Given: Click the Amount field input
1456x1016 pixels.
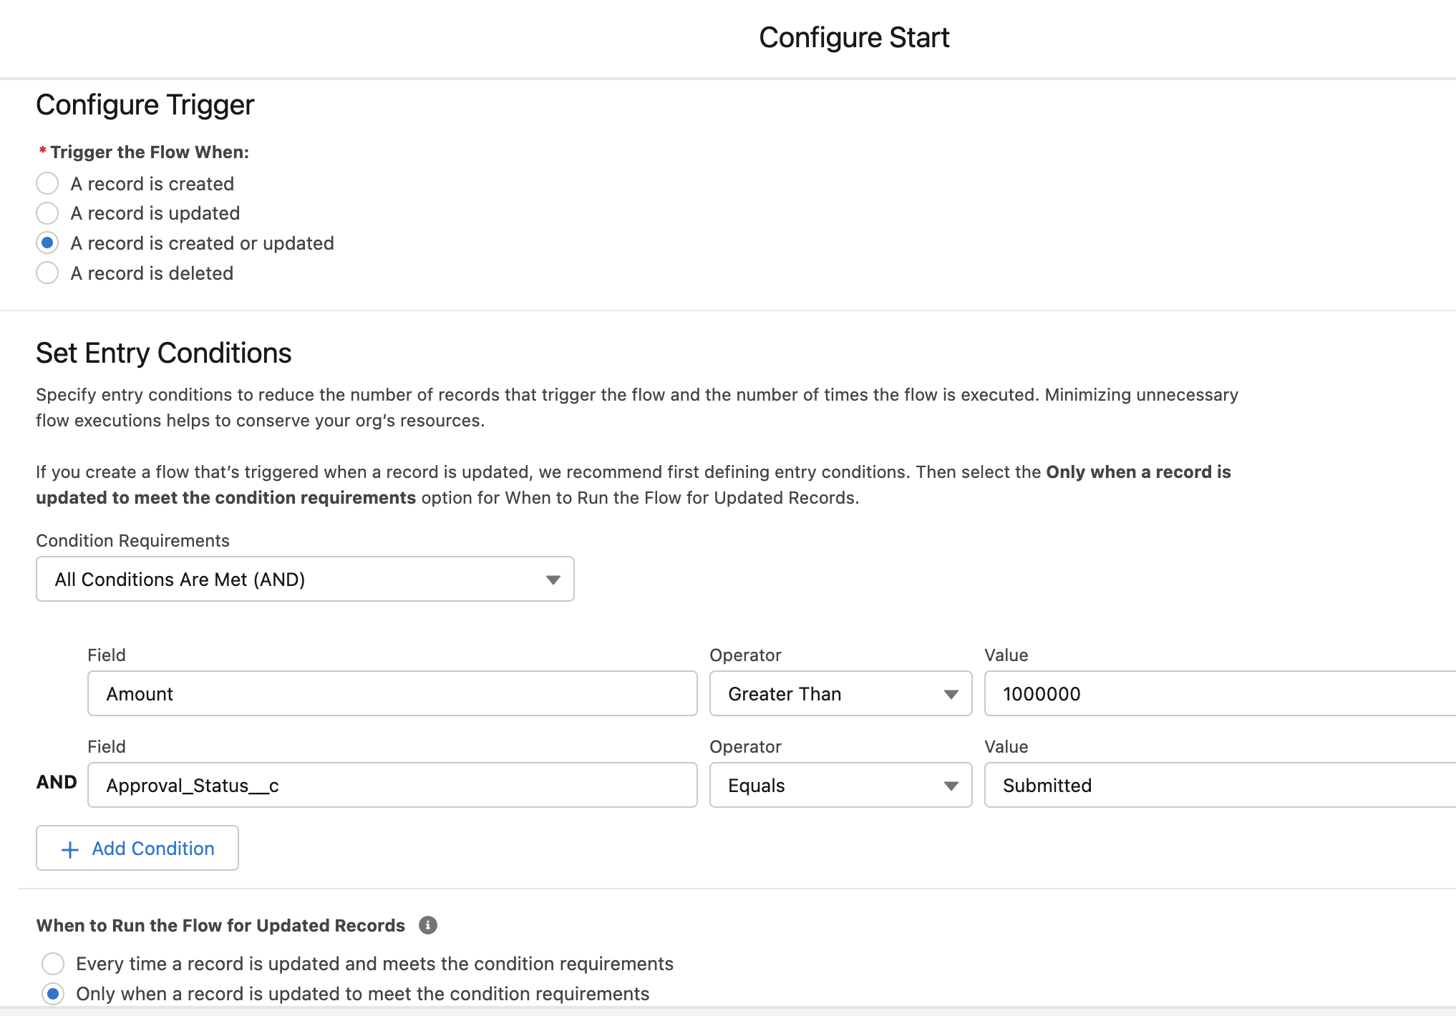Looking at the screenshot, I should (392, 693).
